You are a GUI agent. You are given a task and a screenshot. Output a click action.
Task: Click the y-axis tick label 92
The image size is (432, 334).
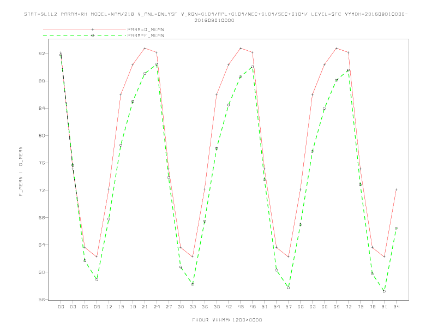tap(42, 53)
